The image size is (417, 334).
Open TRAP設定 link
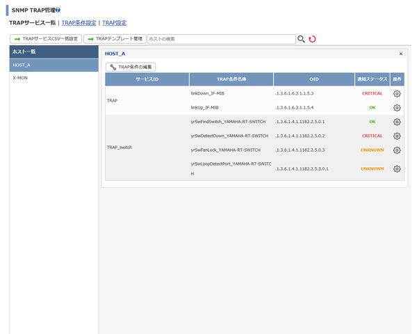point(115,23)
